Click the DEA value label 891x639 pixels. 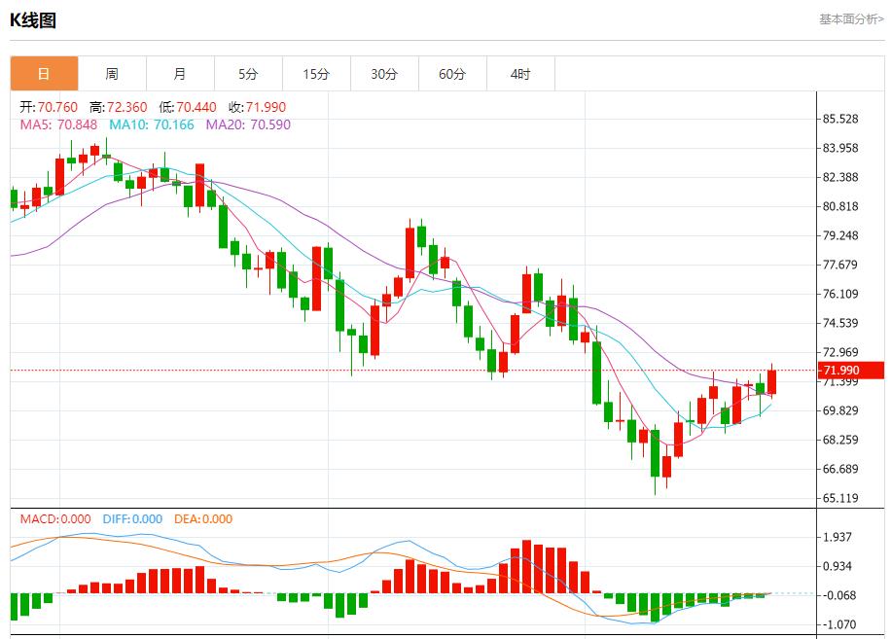pyautogui.click(x=203, y=519)
